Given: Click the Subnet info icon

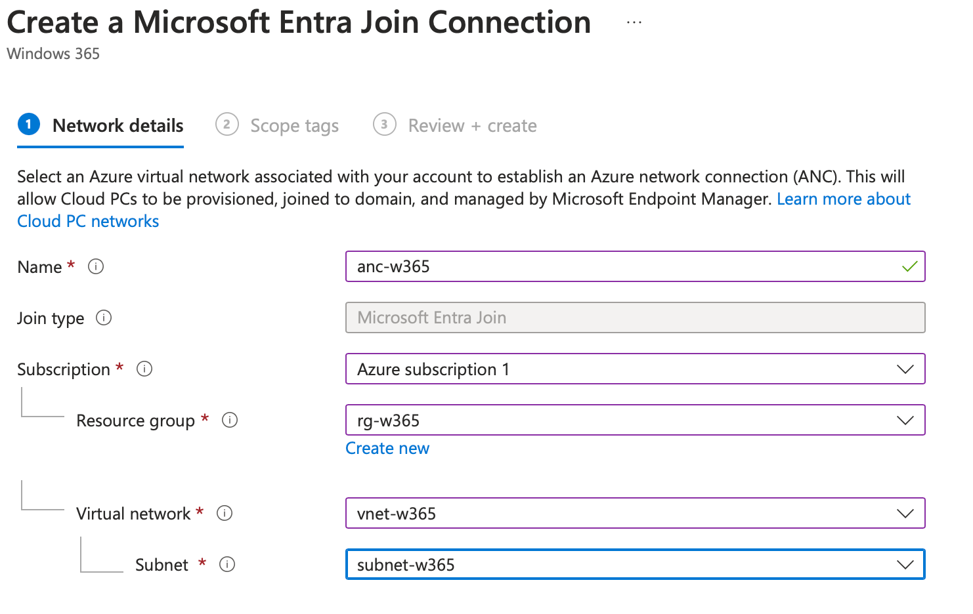Looking at the screenshot, I should point(227,565).
